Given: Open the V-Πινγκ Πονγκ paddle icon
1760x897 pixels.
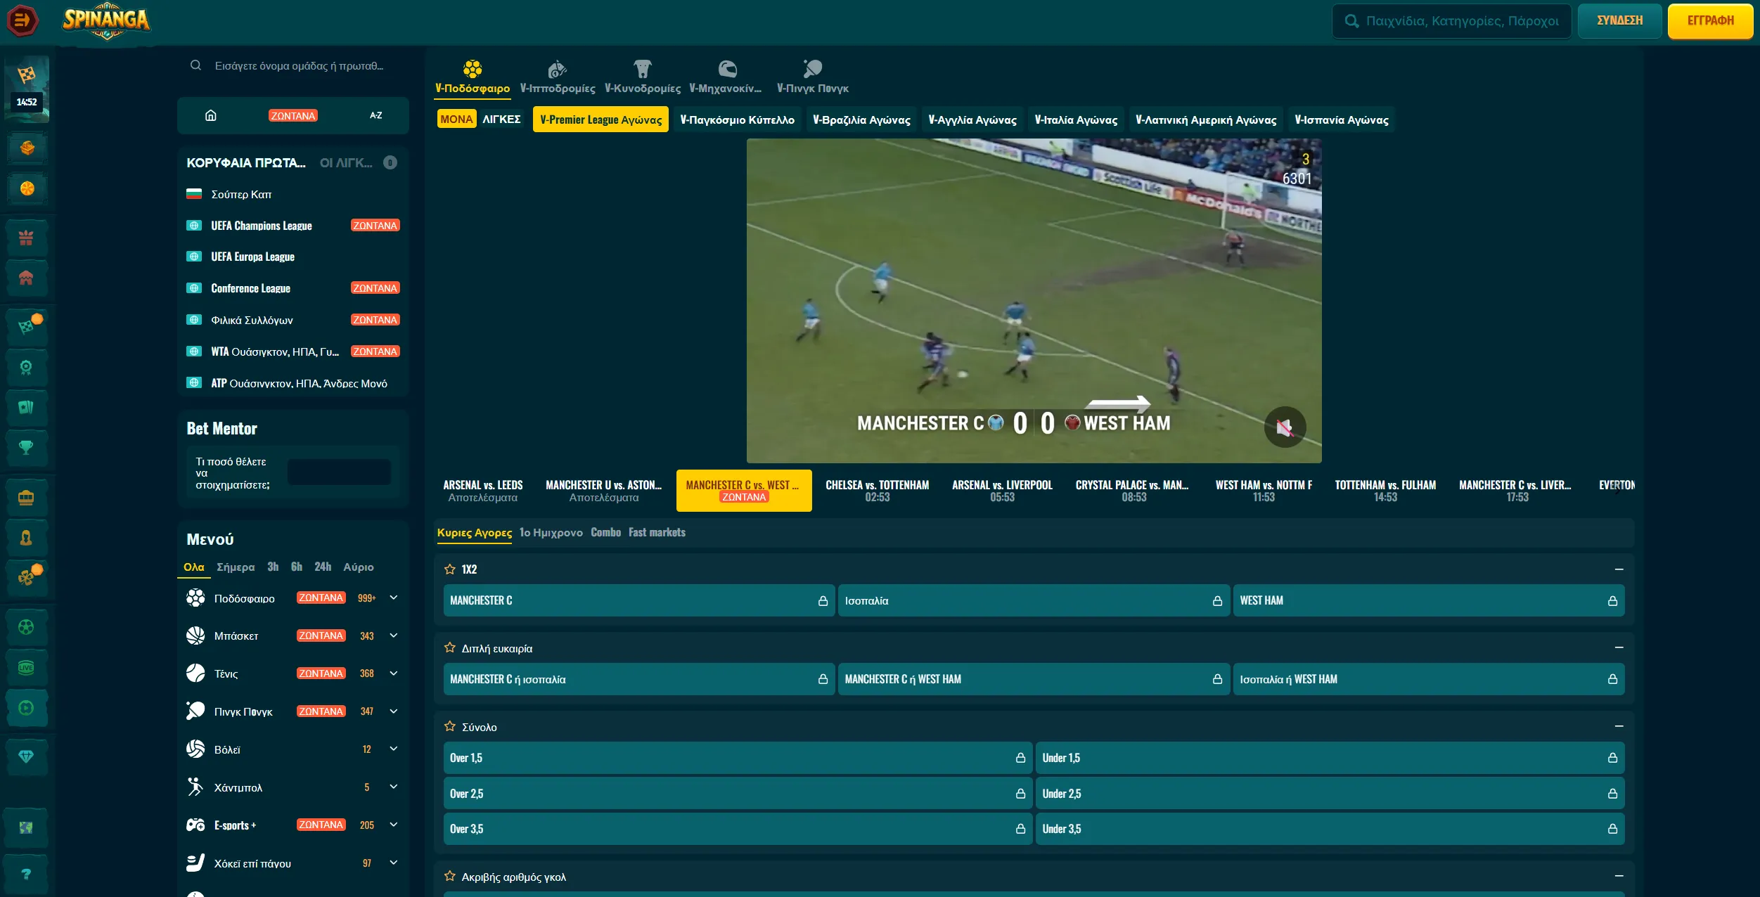Looking at the screenshot, I should click(x=812, y=69).
